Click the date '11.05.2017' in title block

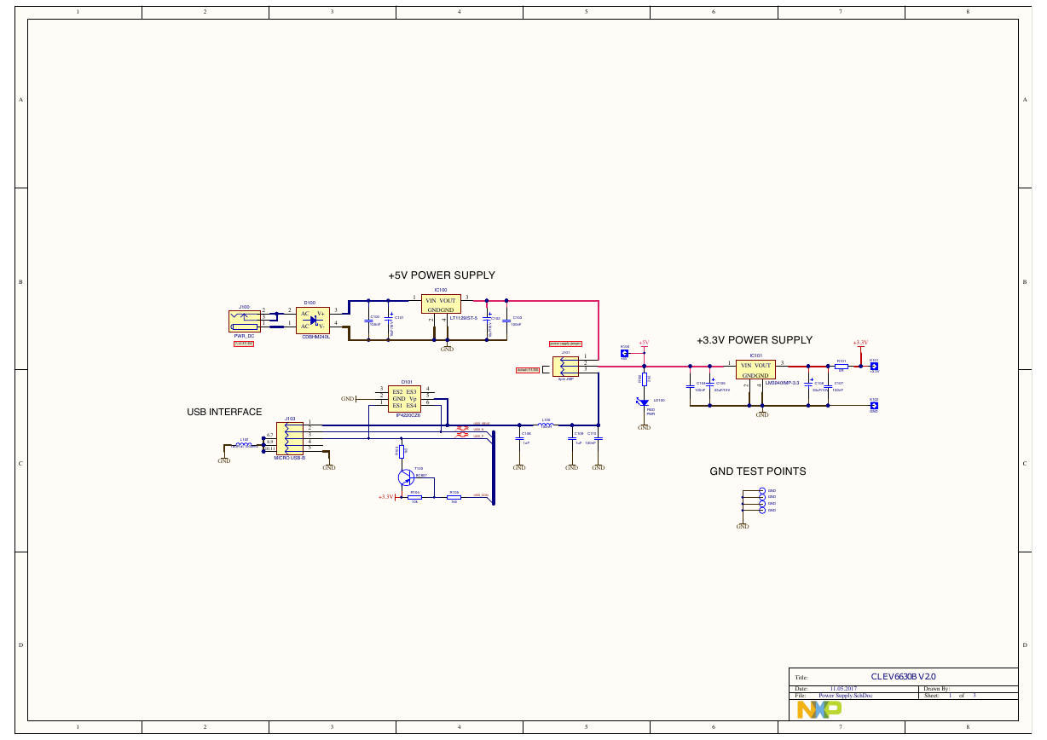point(844,689)
